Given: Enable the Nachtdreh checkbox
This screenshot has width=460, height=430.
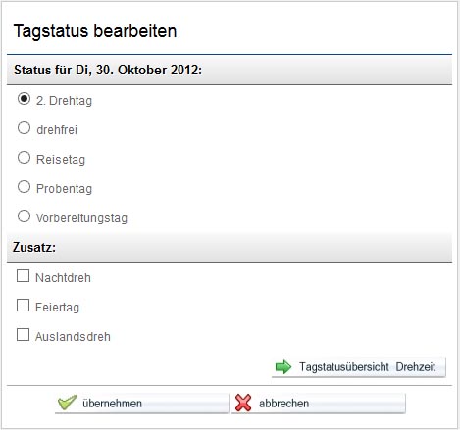Looking at the screenshot, I should click(23, 276).
